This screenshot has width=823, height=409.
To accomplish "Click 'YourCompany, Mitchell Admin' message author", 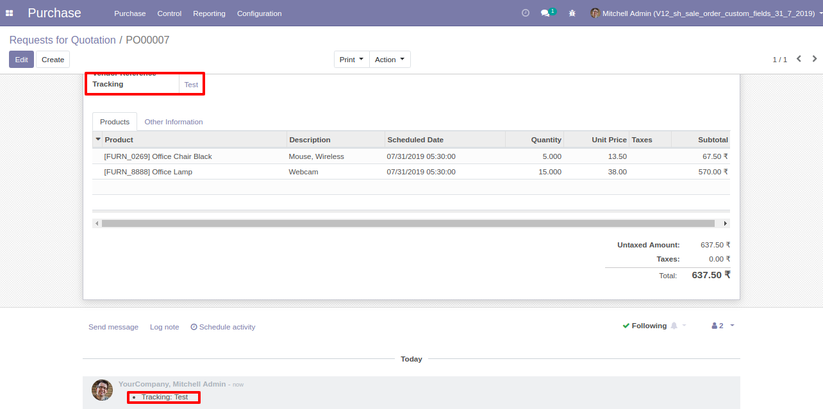I will pos(172,384).
